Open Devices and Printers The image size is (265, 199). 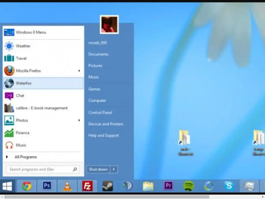click(x=106, y=124)
